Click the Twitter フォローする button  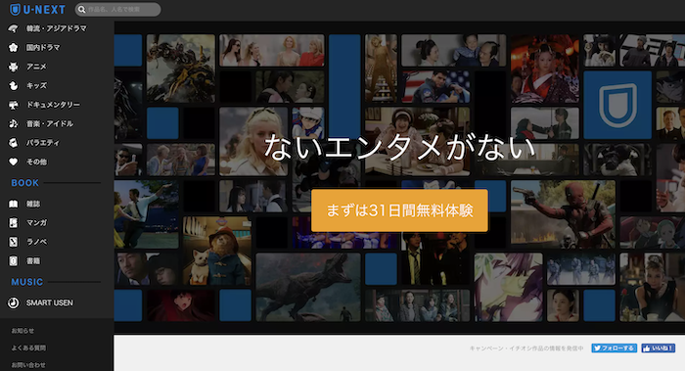(x=614, y=348)
